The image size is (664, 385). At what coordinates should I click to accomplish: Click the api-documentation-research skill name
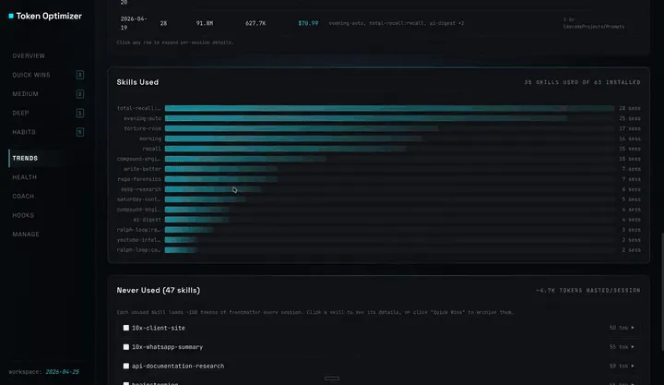pyautogui.click(x=178, y=366)
